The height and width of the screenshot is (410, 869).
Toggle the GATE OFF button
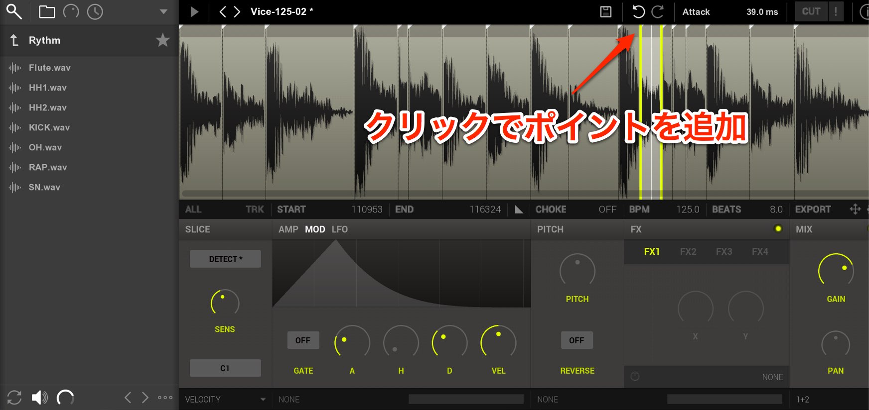(x=303, y=340)
